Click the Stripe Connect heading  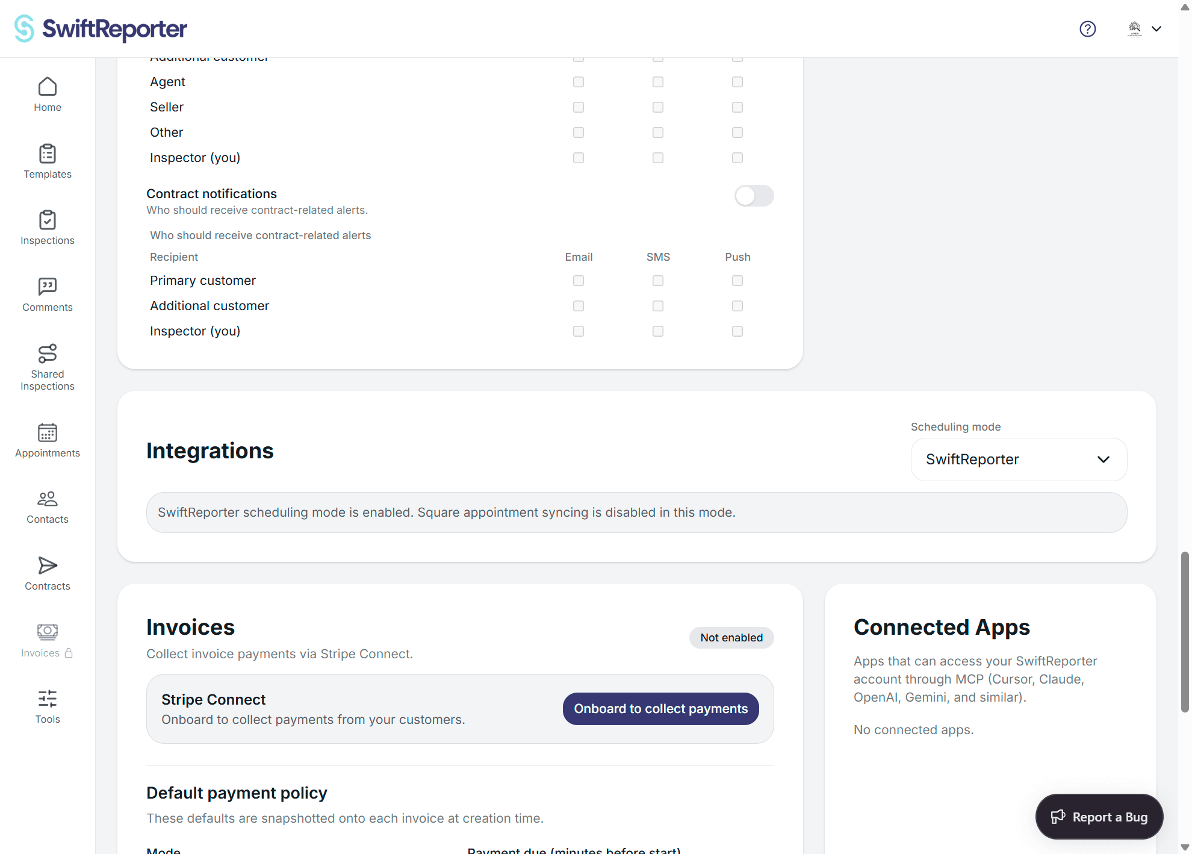tap(213, 699)
